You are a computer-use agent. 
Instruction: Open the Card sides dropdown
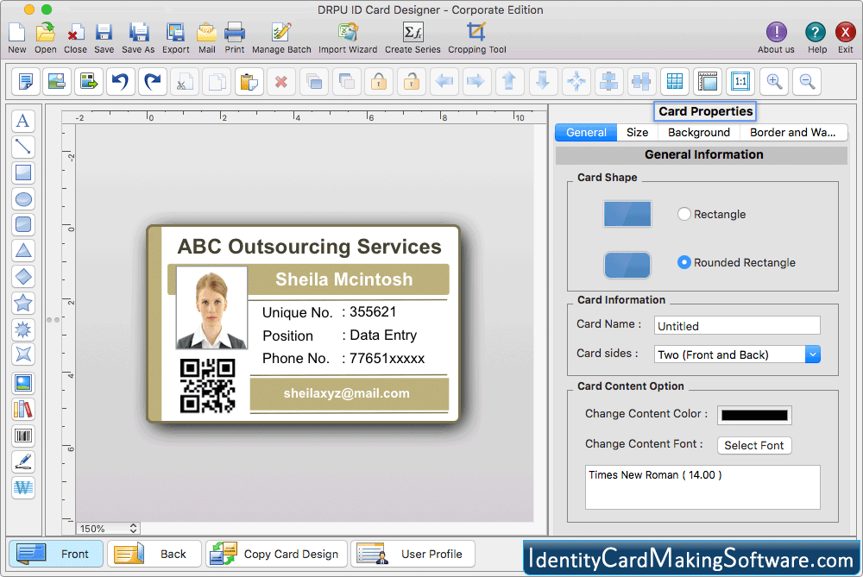(737, 354)
